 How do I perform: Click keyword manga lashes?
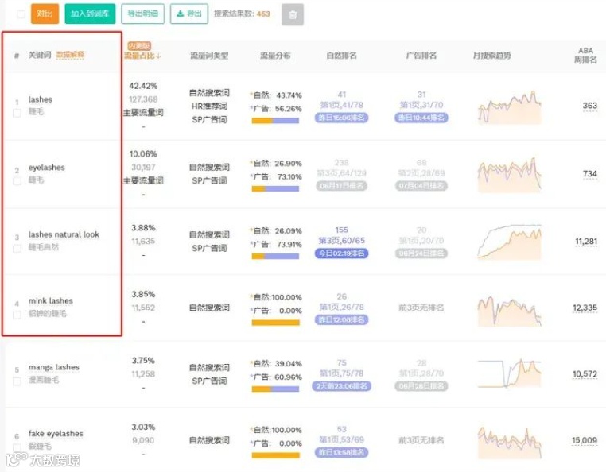54,367
